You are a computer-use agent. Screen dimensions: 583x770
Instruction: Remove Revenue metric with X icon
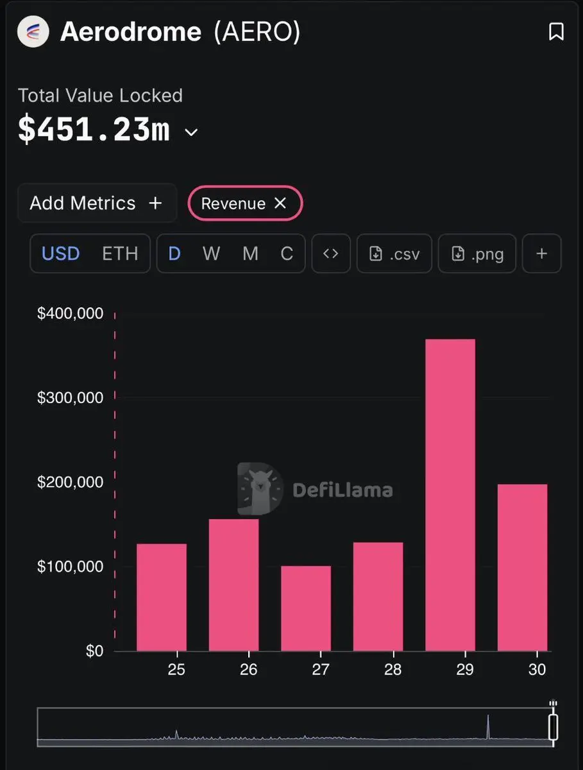[280, 203]
